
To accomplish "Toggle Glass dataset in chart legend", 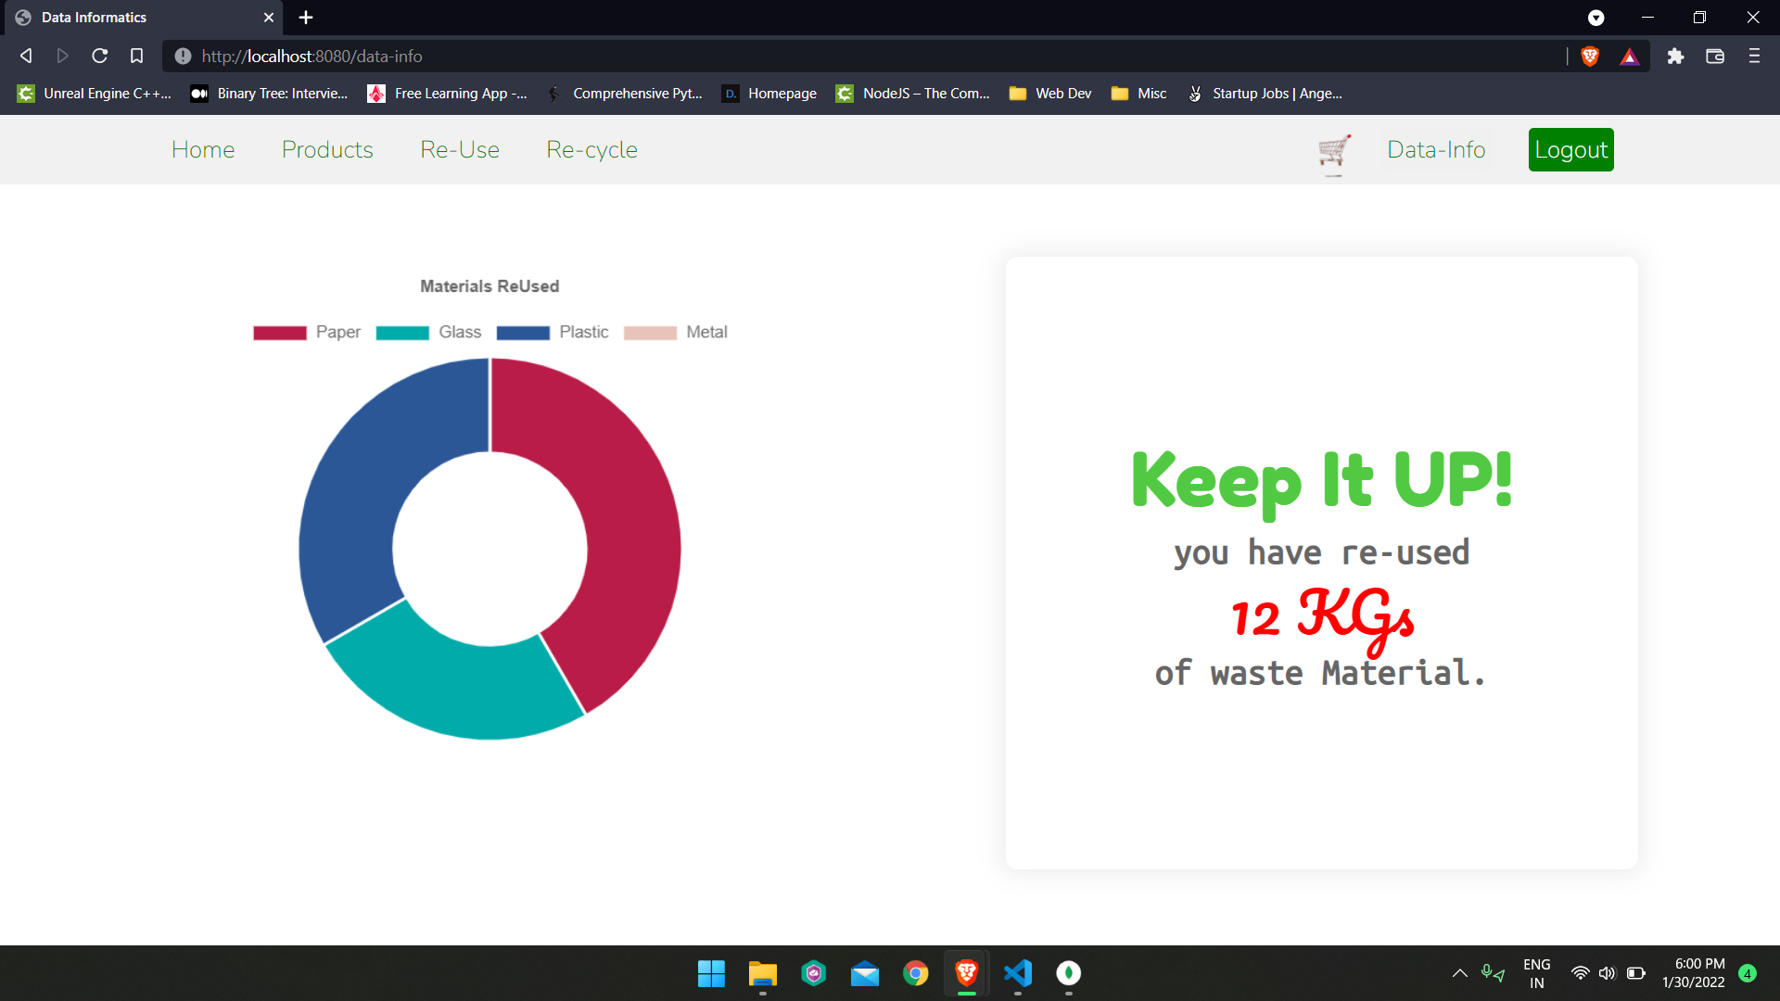I will (428, 332).
